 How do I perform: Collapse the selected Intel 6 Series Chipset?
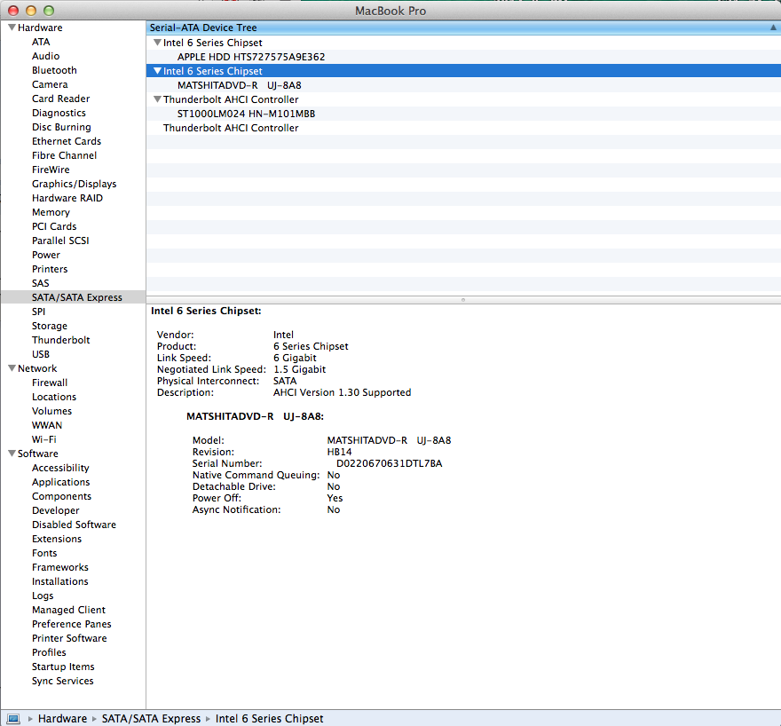click(157, 71)
